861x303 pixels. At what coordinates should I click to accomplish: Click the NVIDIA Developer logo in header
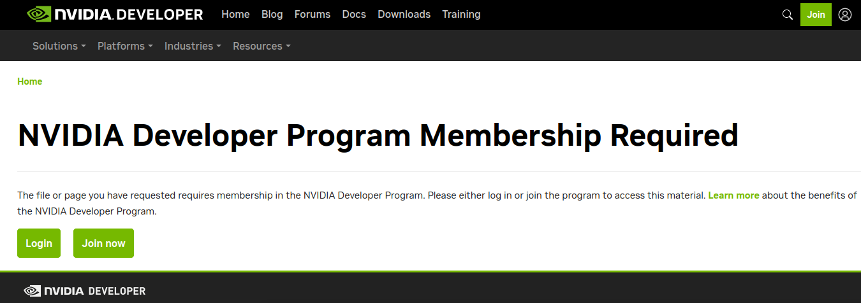pyautogui.click(x=115, y=14)
